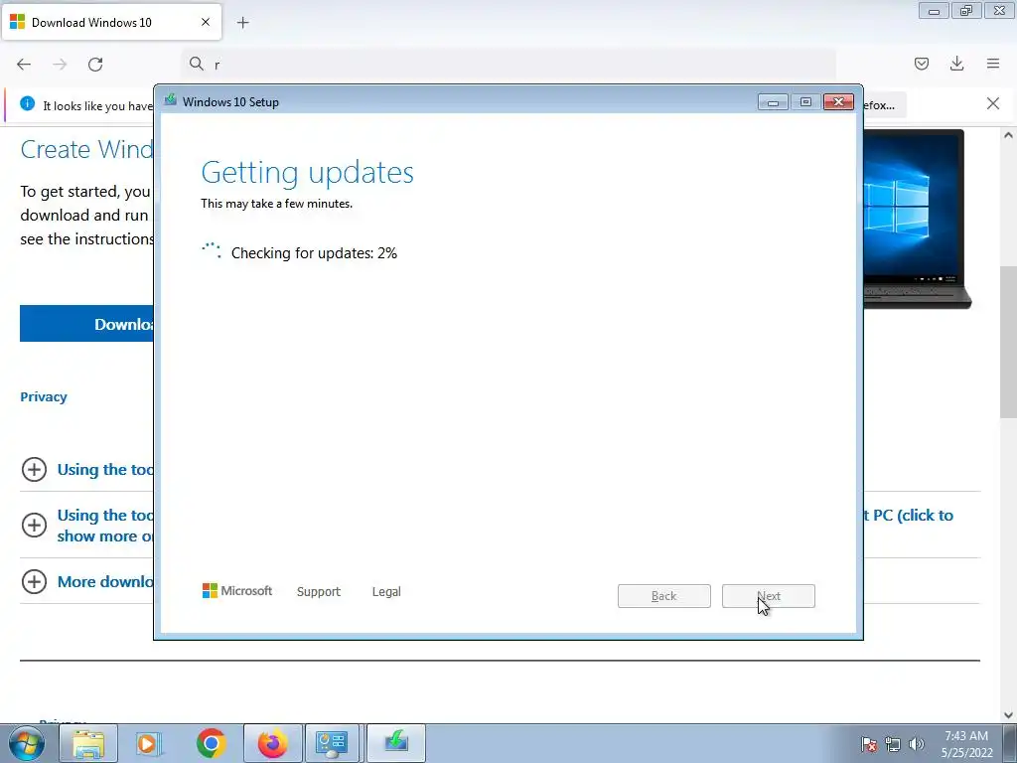Select the Download Windows 10 tab
The image size is (1017, 763).
111,22
